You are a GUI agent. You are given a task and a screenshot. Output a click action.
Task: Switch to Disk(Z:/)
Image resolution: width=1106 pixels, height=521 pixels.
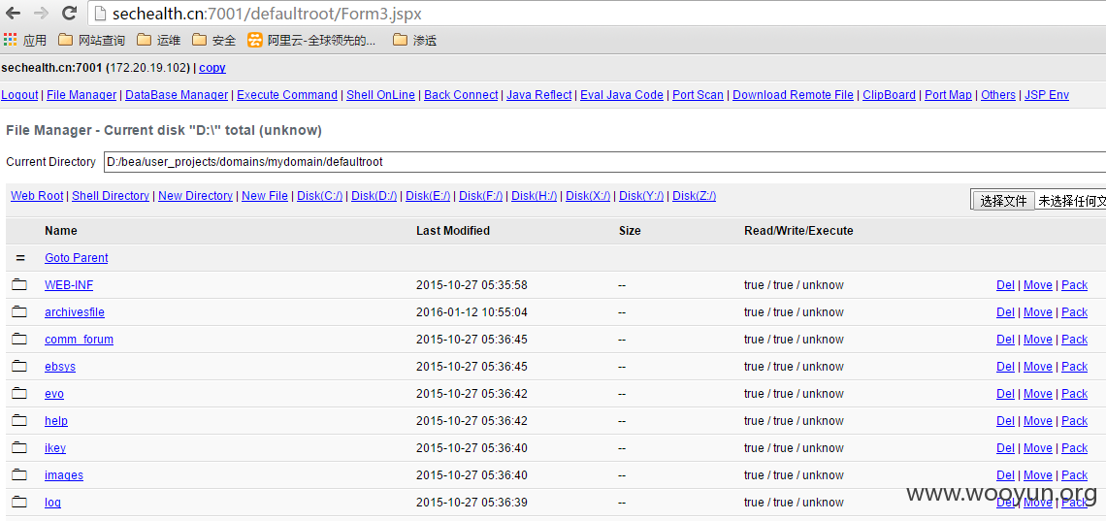point(694,195)
